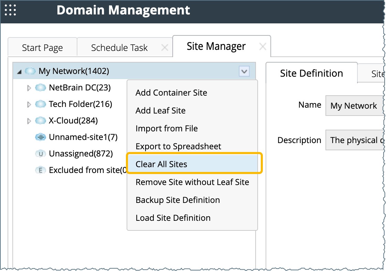386x271 pixels.
Task: Click the X-Cloud site icon
Action: click(x=41, y=121)
